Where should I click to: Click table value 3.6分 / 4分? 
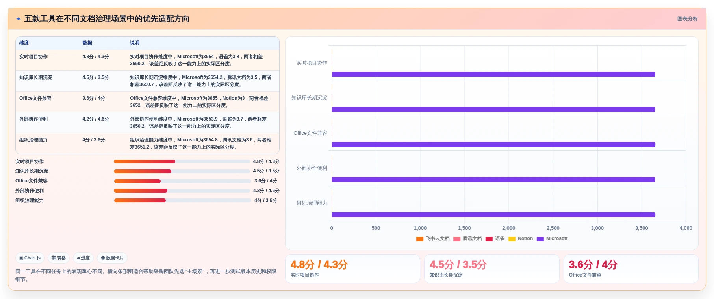pos(94,98)
